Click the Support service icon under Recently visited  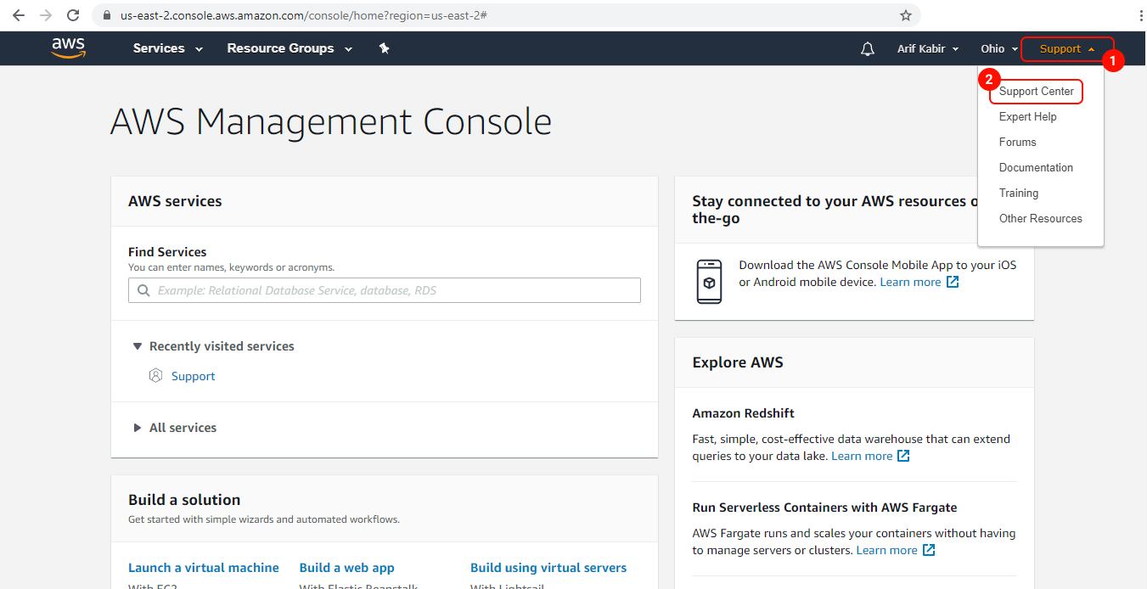[155, 374]
